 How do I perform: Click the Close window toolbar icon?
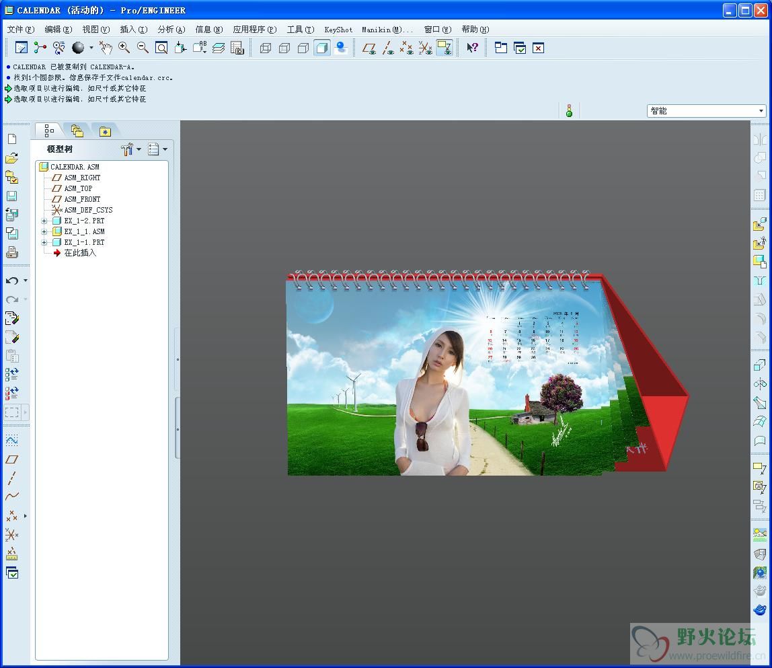(539, 48)
